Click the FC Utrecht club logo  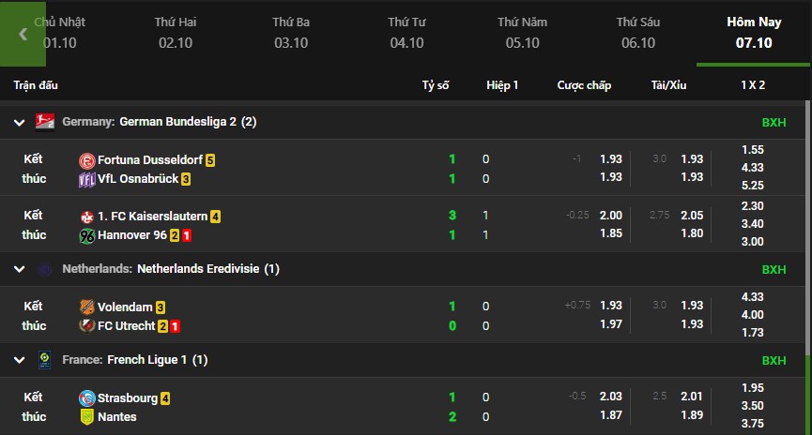87,325
